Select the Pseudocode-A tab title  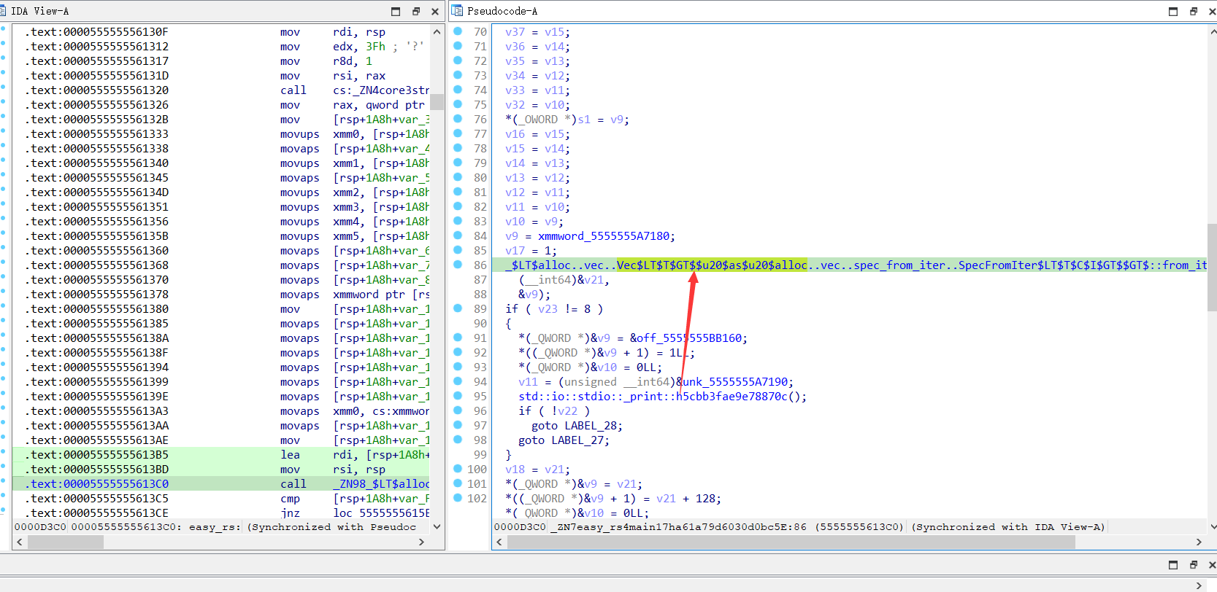point(502,11)
